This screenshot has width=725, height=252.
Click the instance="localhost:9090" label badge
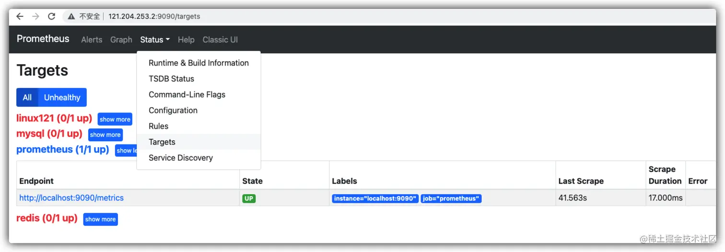pyautogui.click(x=375, y=198)
